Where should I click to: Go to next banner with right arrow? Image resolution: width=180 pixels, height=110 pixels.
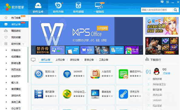click(141, 50)
